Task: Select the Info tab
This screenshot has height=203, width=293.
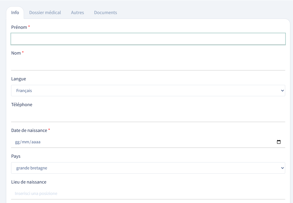Action: tap(15, 13)
